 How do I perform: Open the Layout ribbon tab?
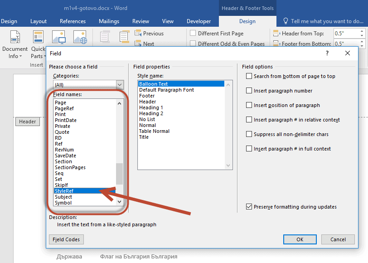click(39, 21)
